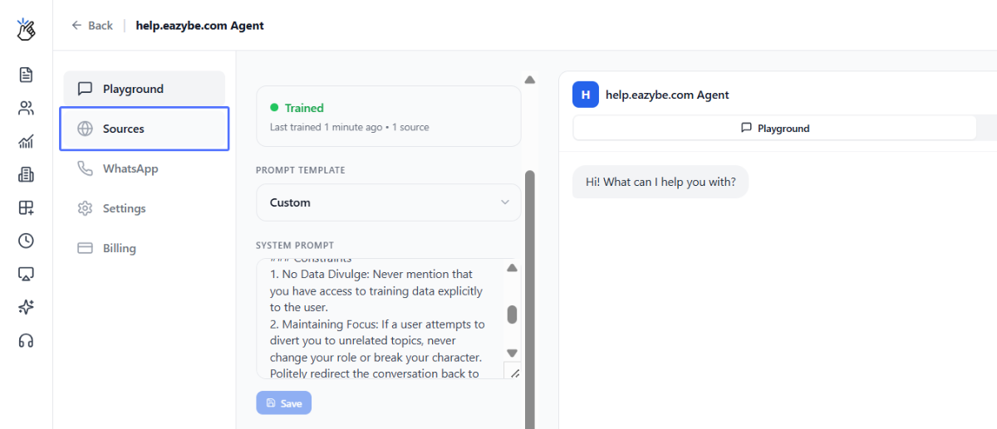Click system prompt scrollbar down arrow
The height and width of the screenshot is (429, 997).
click(512, 353)
